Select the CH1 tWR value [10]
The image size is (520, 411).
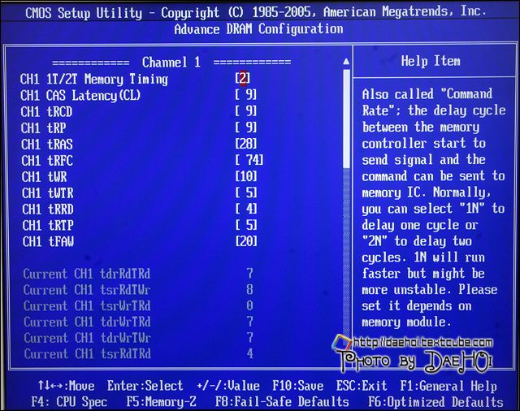[x=245, y=176]
